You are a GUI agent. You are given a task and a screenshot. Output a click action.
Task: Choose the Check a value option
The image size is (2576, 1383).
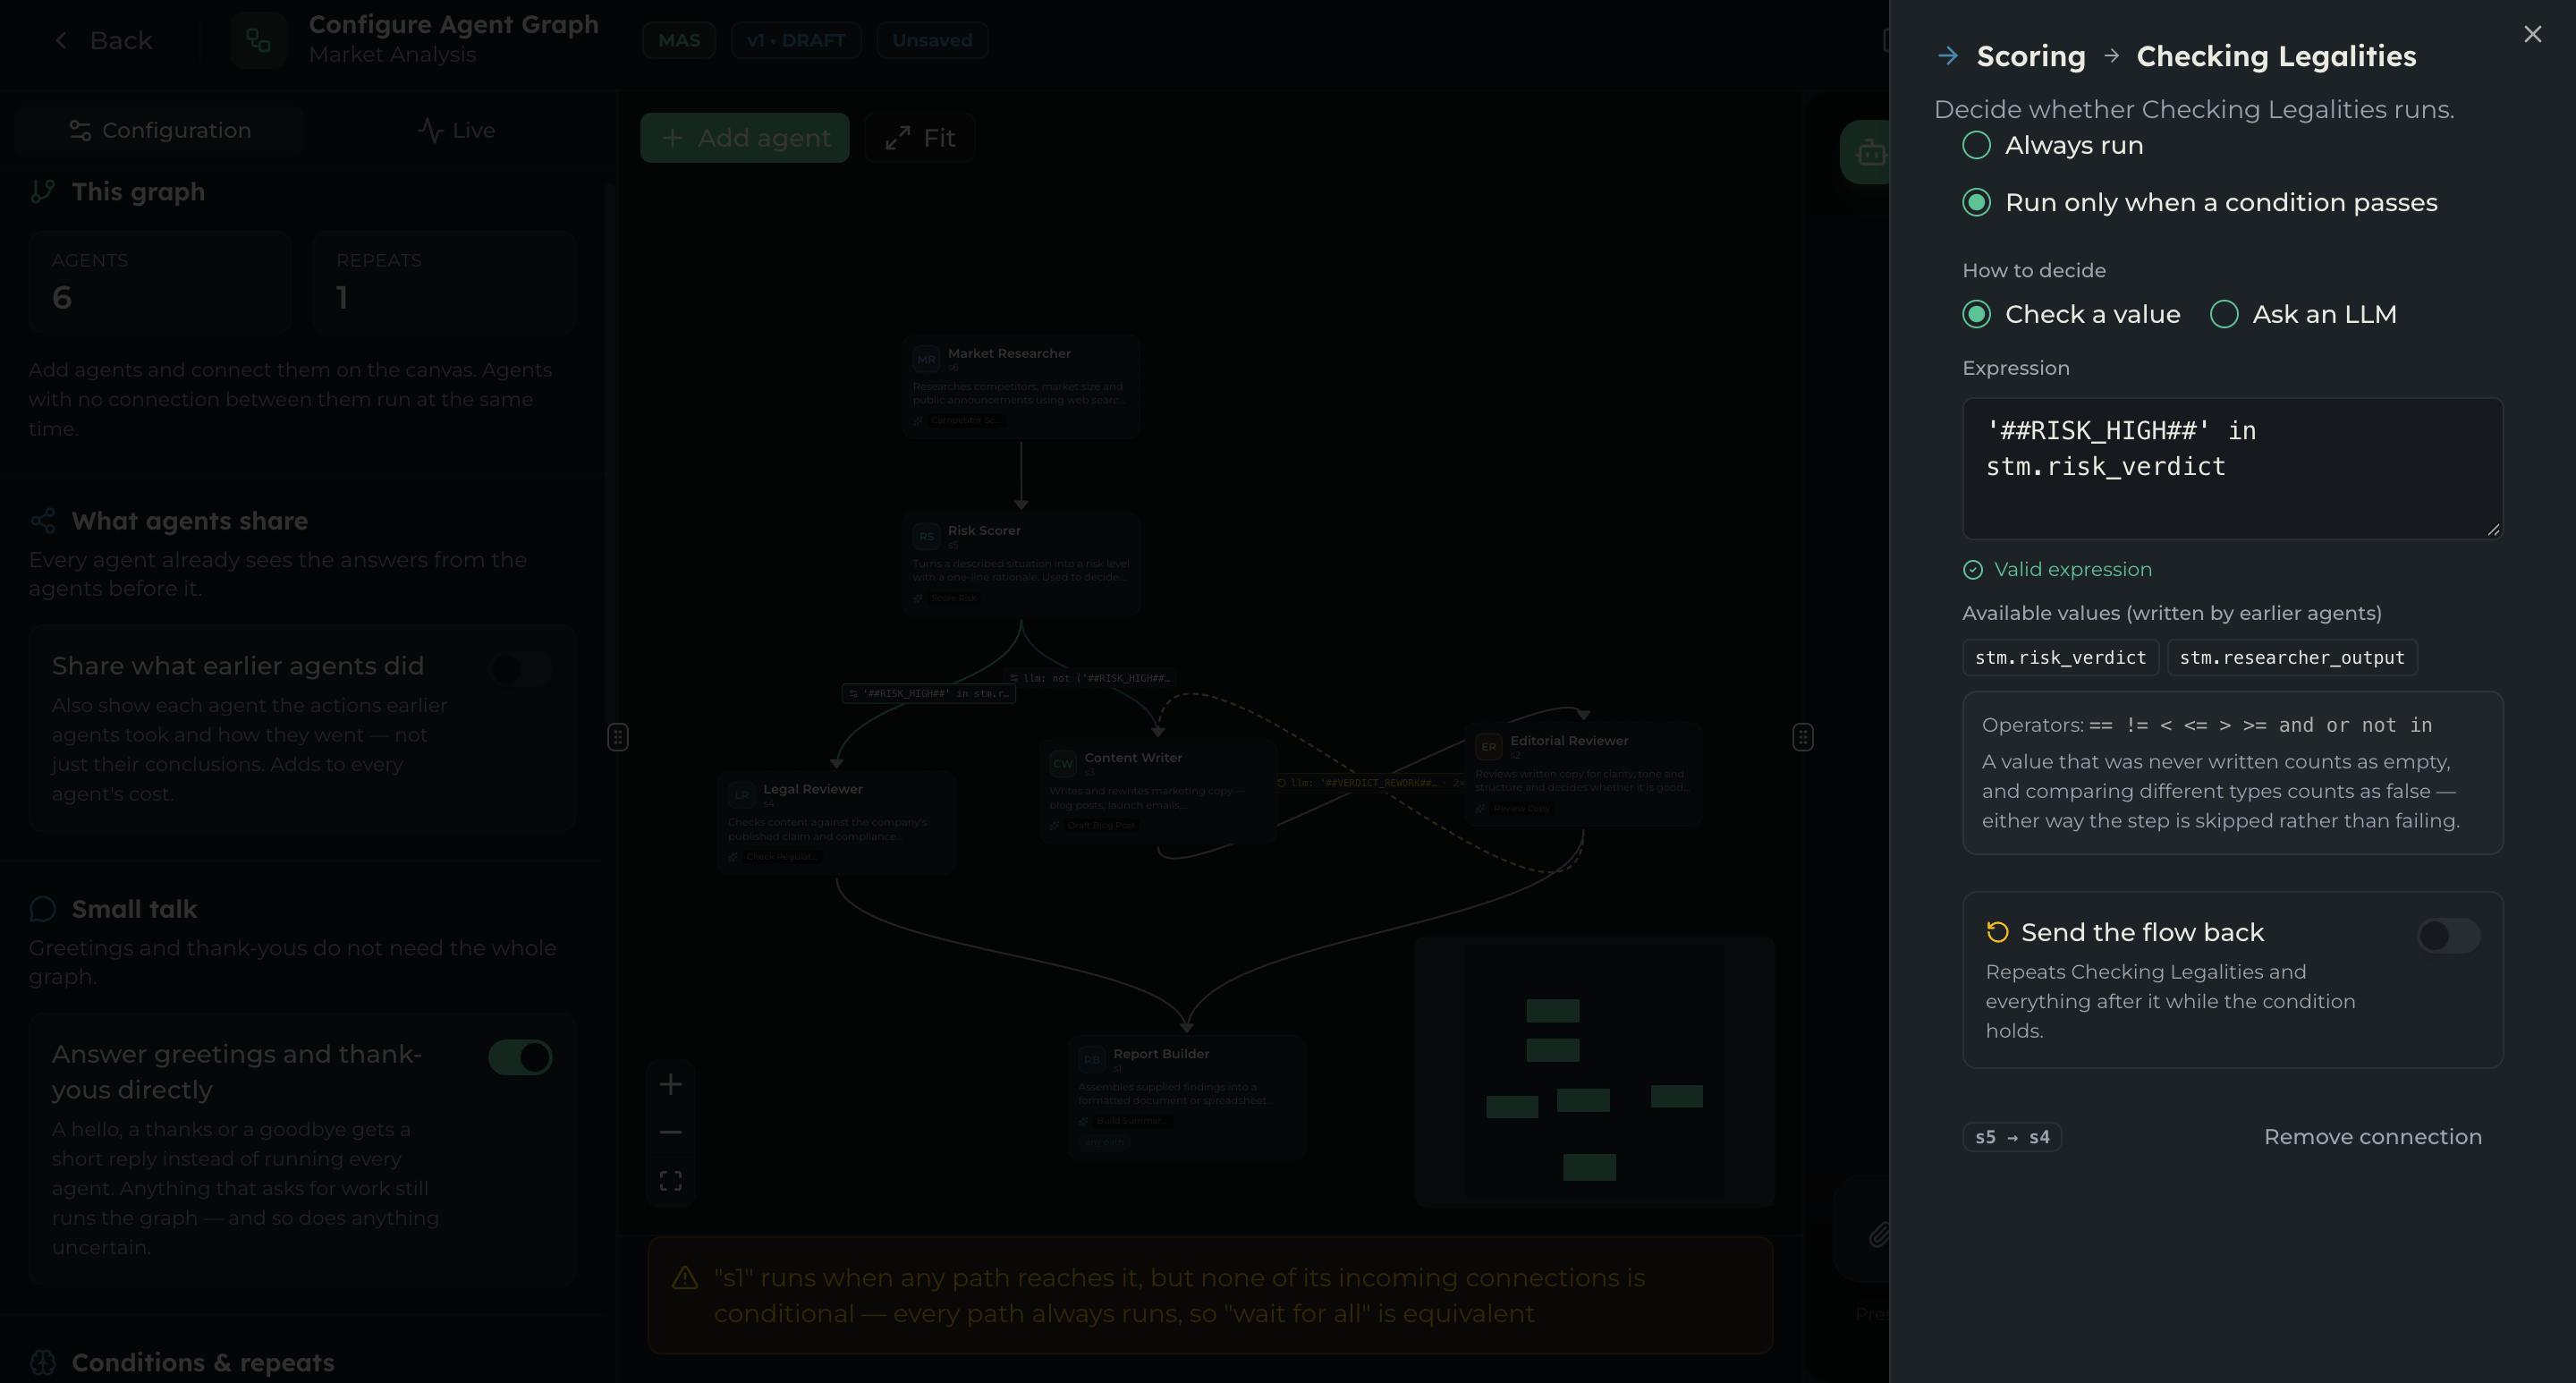click(2071, 314)
